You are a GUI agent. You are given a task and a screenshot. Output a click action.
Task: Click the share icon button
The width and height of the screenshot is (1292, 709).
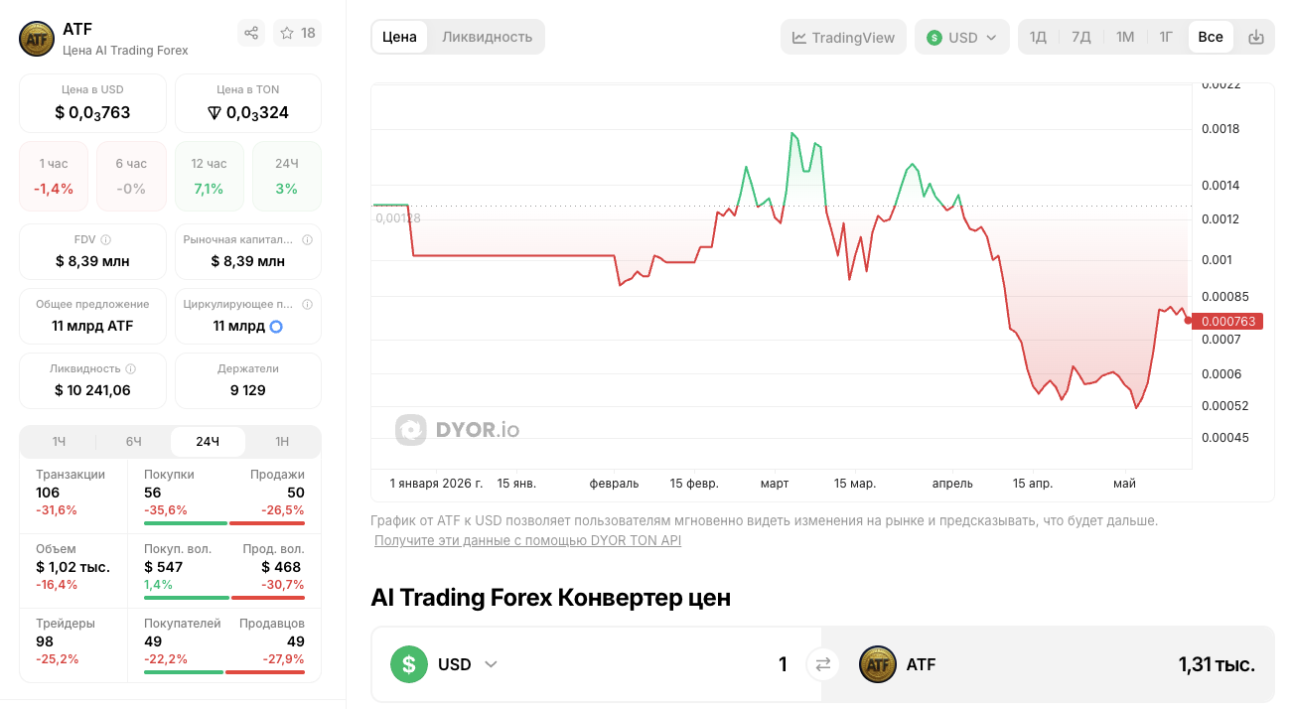(x=251, y=33)
